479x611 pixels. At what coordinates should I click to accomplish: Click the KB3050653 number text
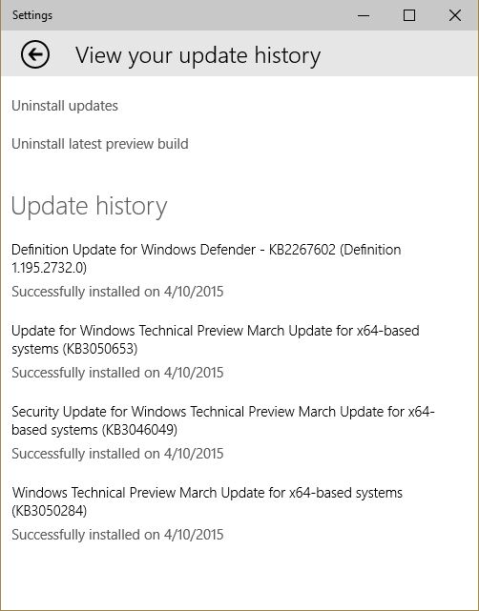pos(100,349)
